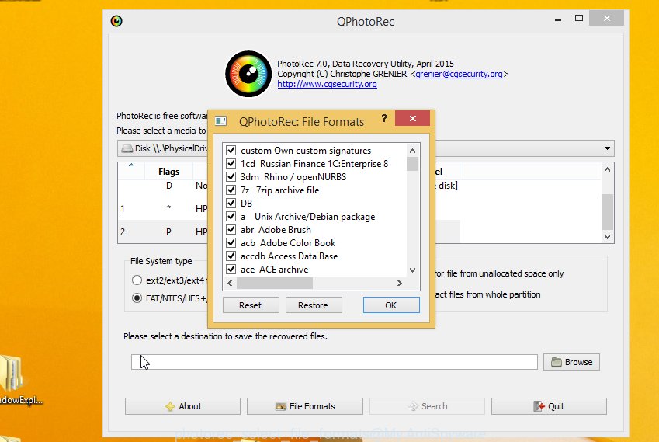
Task: Maximize the QPhotoRec window
Action: (x=579, y=18)
